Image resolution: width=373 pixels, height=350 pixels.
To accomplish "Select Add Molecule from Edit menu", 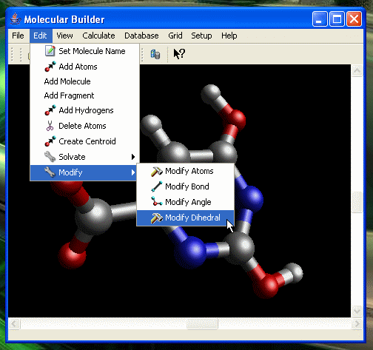I will 67,81.
